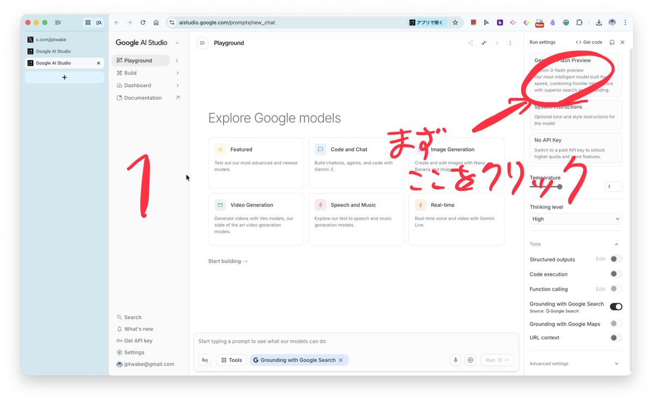Click the Get code button

coord(589,42)
